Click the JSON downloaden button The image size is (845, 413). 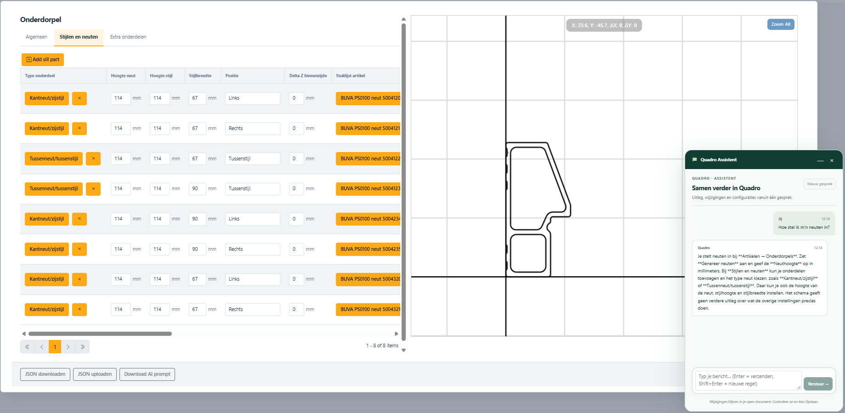(45, 374)
